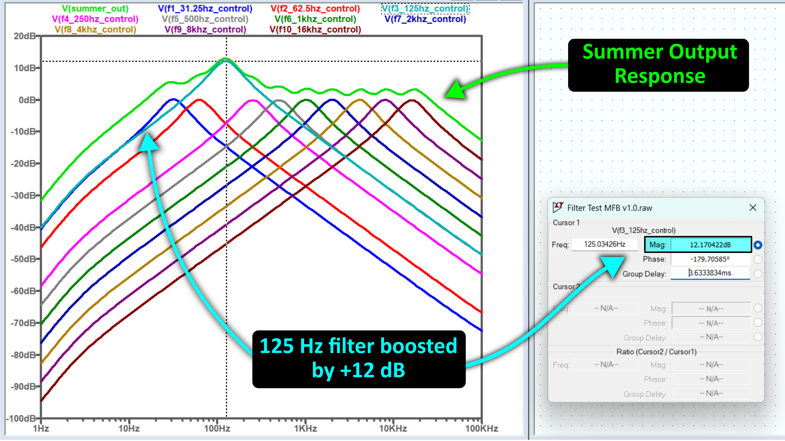Image resolution: width=785 pixels, height=441 pixels.
Task: Click the Cursor 1 Phase field -179.70585°
Action: [710, 259]
